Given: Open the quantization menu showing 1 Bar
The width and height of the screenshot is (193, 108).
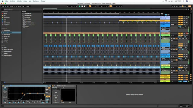Looking at the screenshot, I should click(x=28, y=6).
